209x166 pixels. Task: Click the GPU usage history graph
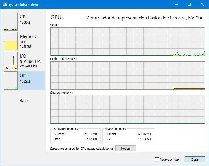point(128,42)
